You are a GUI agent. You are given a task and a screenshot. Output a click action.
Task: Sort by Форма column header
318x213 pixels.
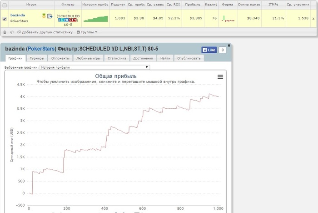[228, 5]
